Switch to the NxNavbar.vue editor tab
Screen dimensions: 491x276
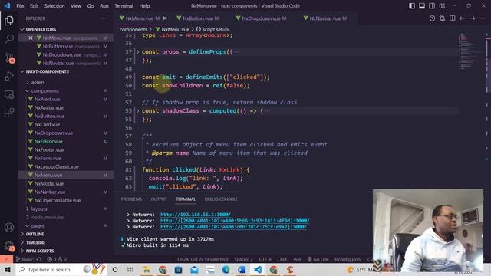(328, 18)
